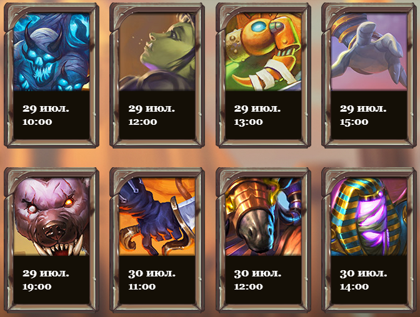This screenshot has height=317, width=420.
Task: Select the green orc woman card art
Action: pos(157,52)
